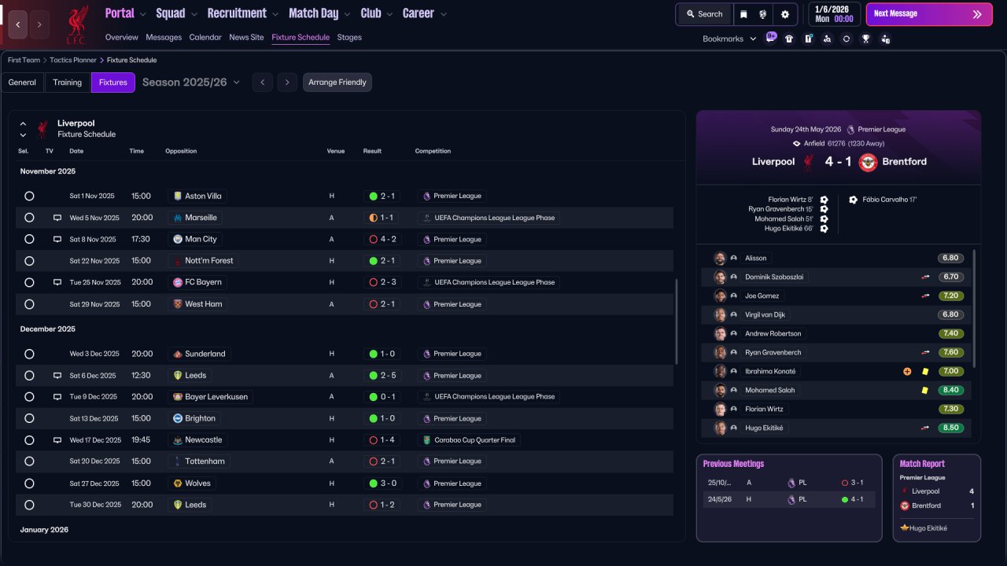
Task: Click the Brentford crest in match header
Action: pyautogui.click(x=868, y=162)
